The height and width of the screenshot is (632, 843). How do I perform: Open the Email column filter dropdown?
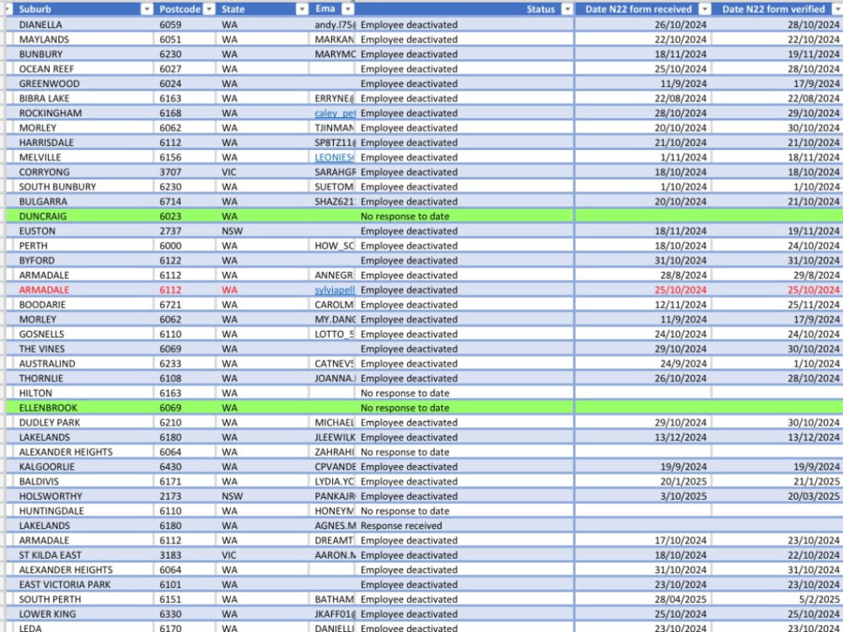(x=348, y=9)
